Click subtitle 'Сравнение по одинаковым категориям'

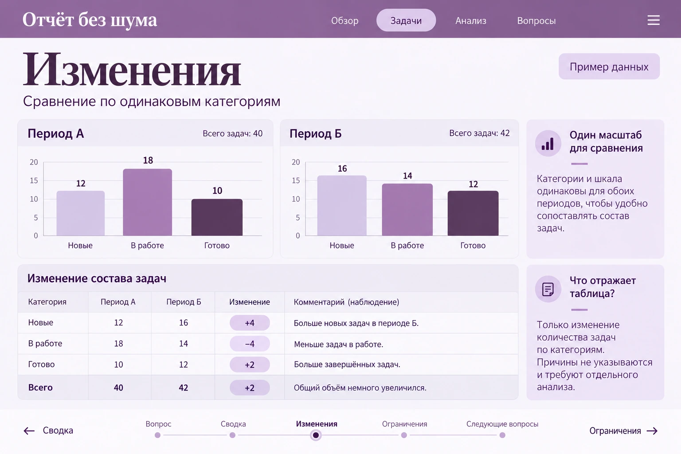click(x=152, y=101)
